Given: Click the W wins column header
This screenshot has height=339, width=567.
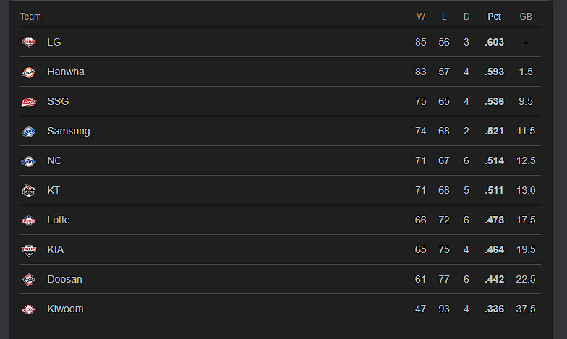Looking at the screenshot, I should (x=421, y=17).
